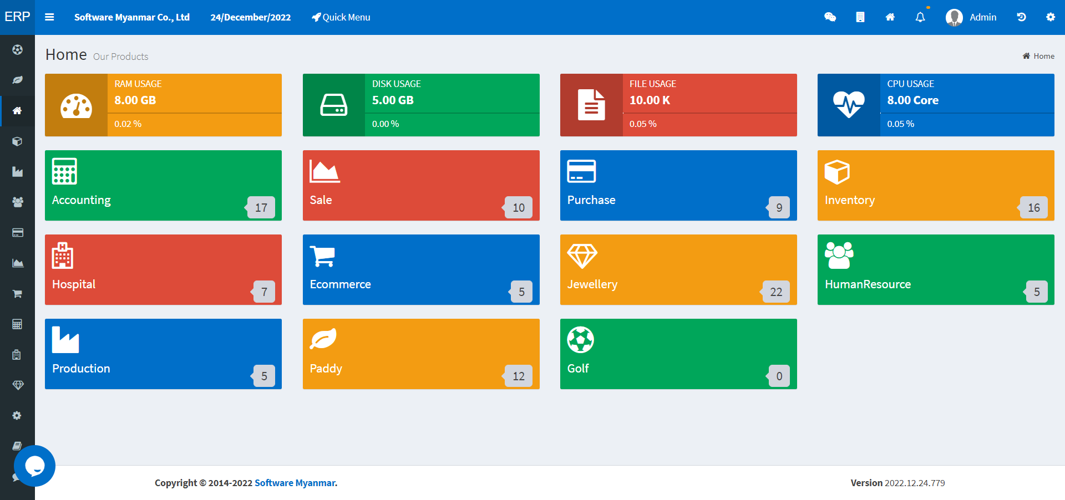Click the date 24/December/2022
The width and height of the screenshot is (1065, 500).
[x=251, y=17]
